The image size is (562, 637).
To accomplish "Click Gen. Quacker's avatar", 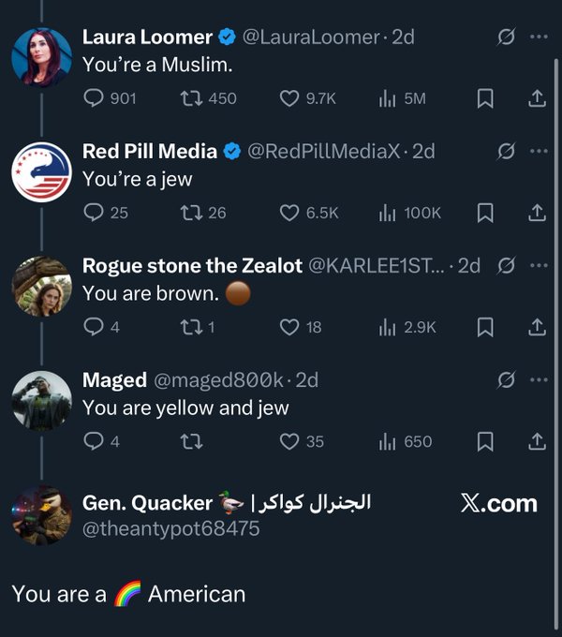I will tap(41, 515).
